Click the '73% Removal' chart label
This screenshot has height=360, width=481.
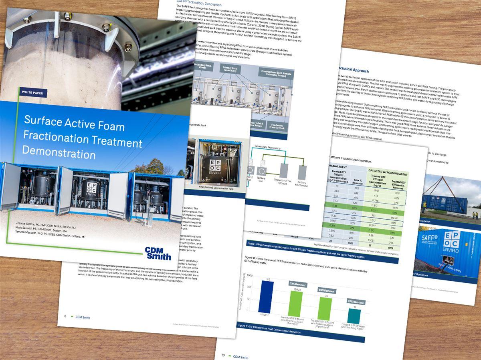coord(298,284)
